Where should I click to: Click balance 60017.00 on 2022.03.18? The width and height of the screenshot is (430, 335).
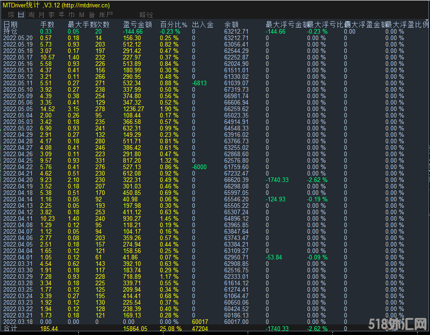236,322
